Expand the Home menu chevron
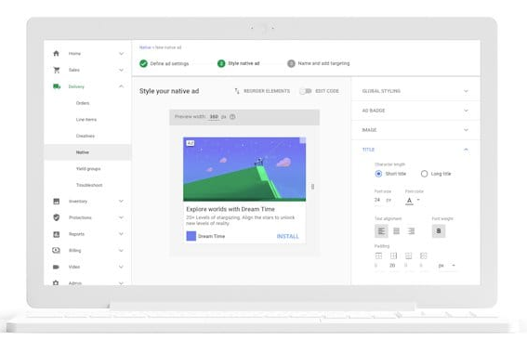 [122, 53]
